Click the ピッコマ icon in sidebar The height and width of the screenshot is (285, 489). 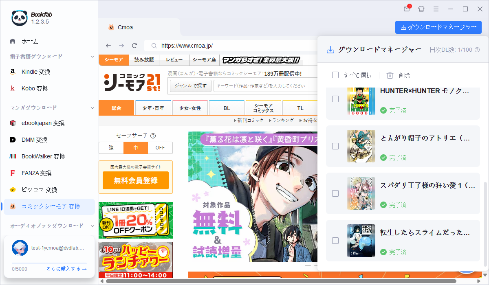coord(13,190)
